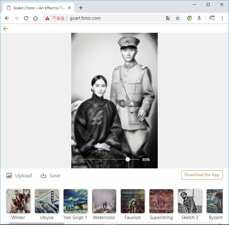Click the processed portrait image
The width and height of the screenshot is (229, 225).
click(114, 100)
